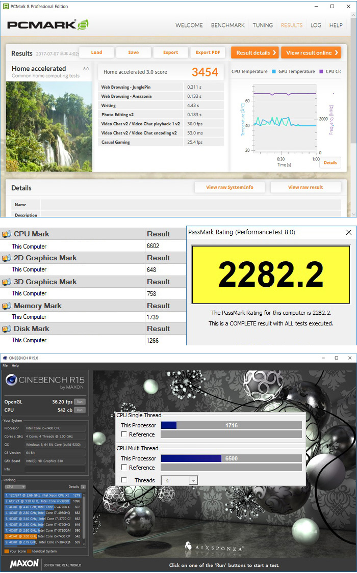
Task: Click the Cinebench R15 sphere logo
Action: click(x=11, y=380)
